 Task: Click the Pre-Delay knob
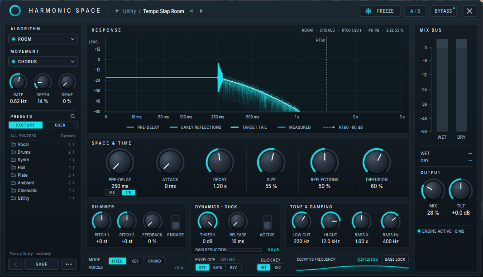coord(120,162)
